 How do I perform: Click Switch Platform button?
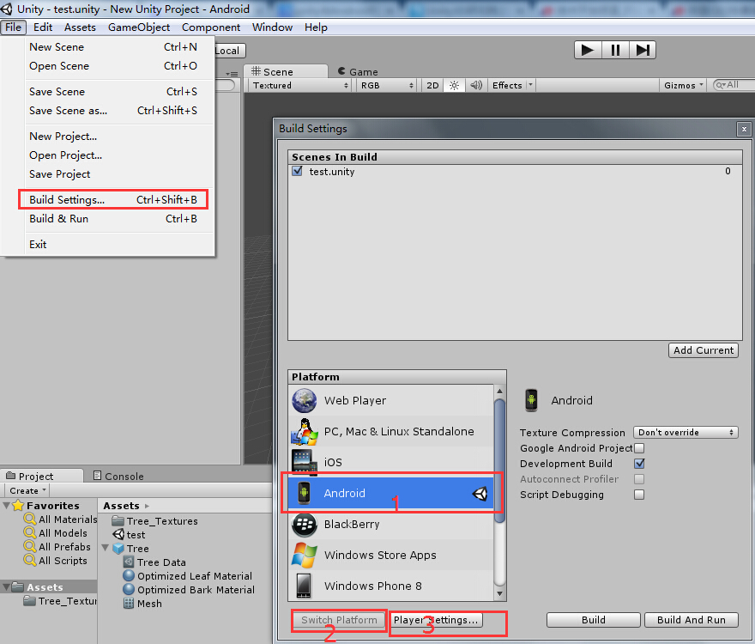(339, 620)
